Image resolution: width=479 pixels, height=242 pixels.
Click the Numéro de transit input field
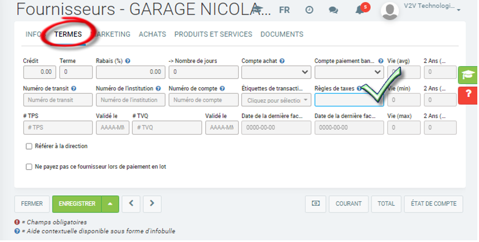pyautogui.click(x=58, y=100)
